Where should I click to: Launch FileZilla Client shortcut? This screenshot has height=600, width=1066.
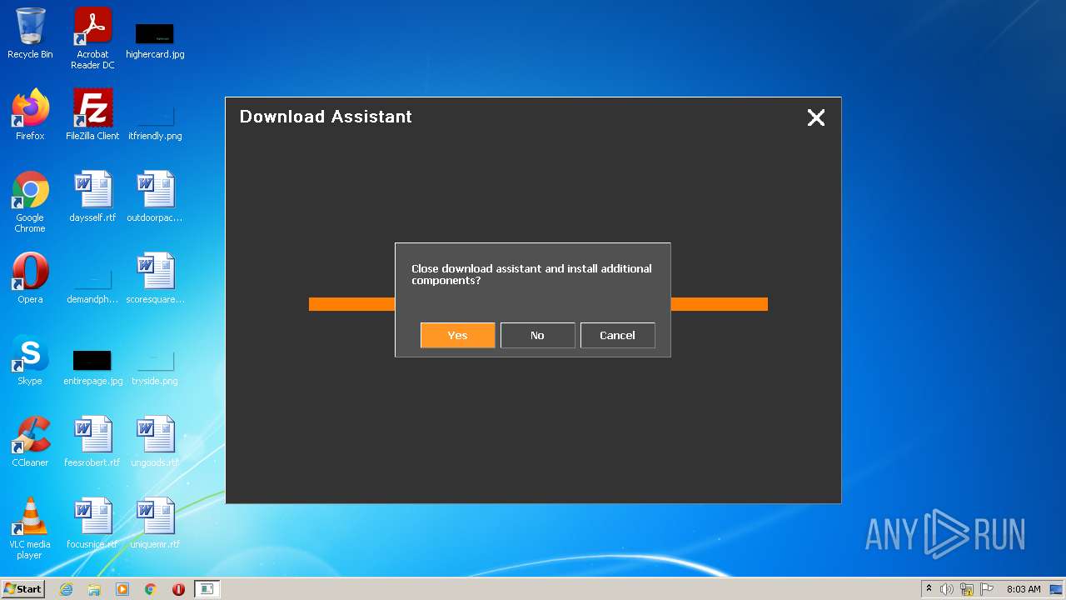click(92, 115)
